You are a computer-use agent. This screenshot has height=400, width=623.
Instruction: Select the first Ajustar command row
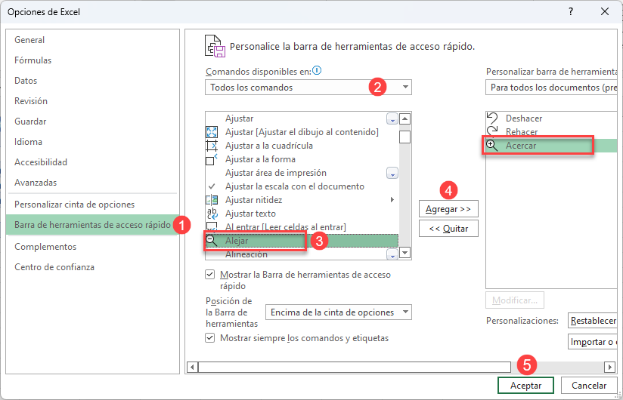click(302, 118)
